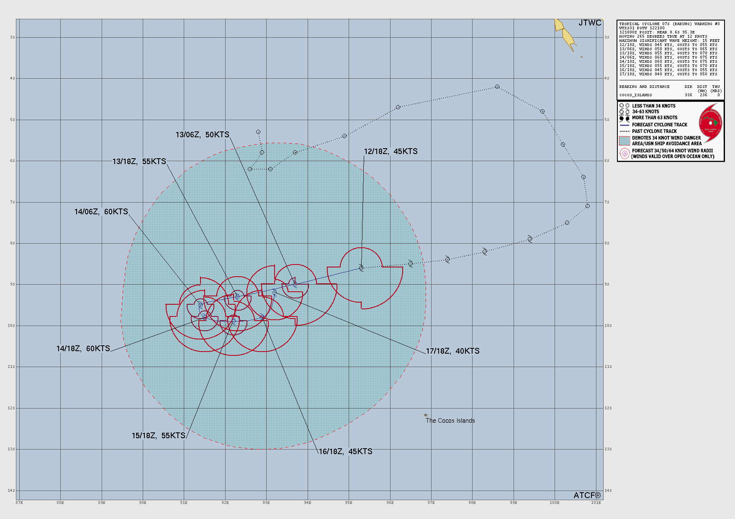
Task: Click 'The Cocos Islands' text label
Action: coord(450,421)
